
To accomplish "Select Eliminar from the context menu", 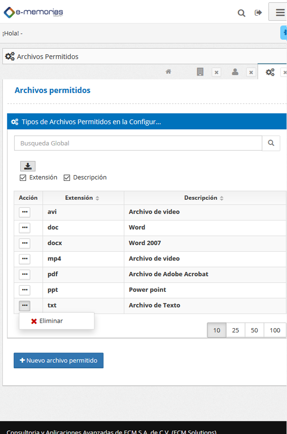I will pos(47,321).
